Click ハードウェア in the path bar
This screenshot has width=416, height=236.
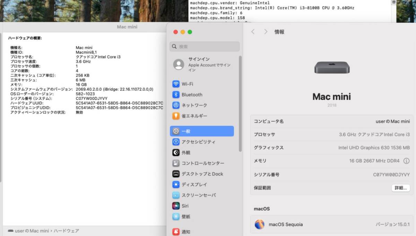coord(66,231)
